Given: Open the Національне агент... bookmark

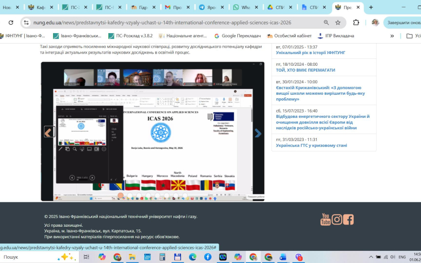Looking at the screenshot, I should coord(183,36).
